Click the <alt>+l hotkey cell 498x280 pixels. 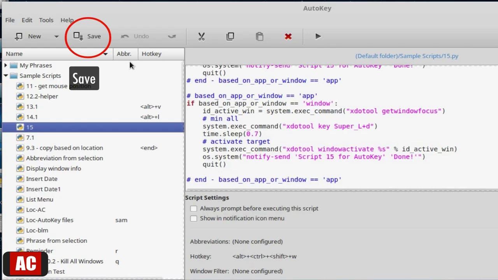(150, 117)
